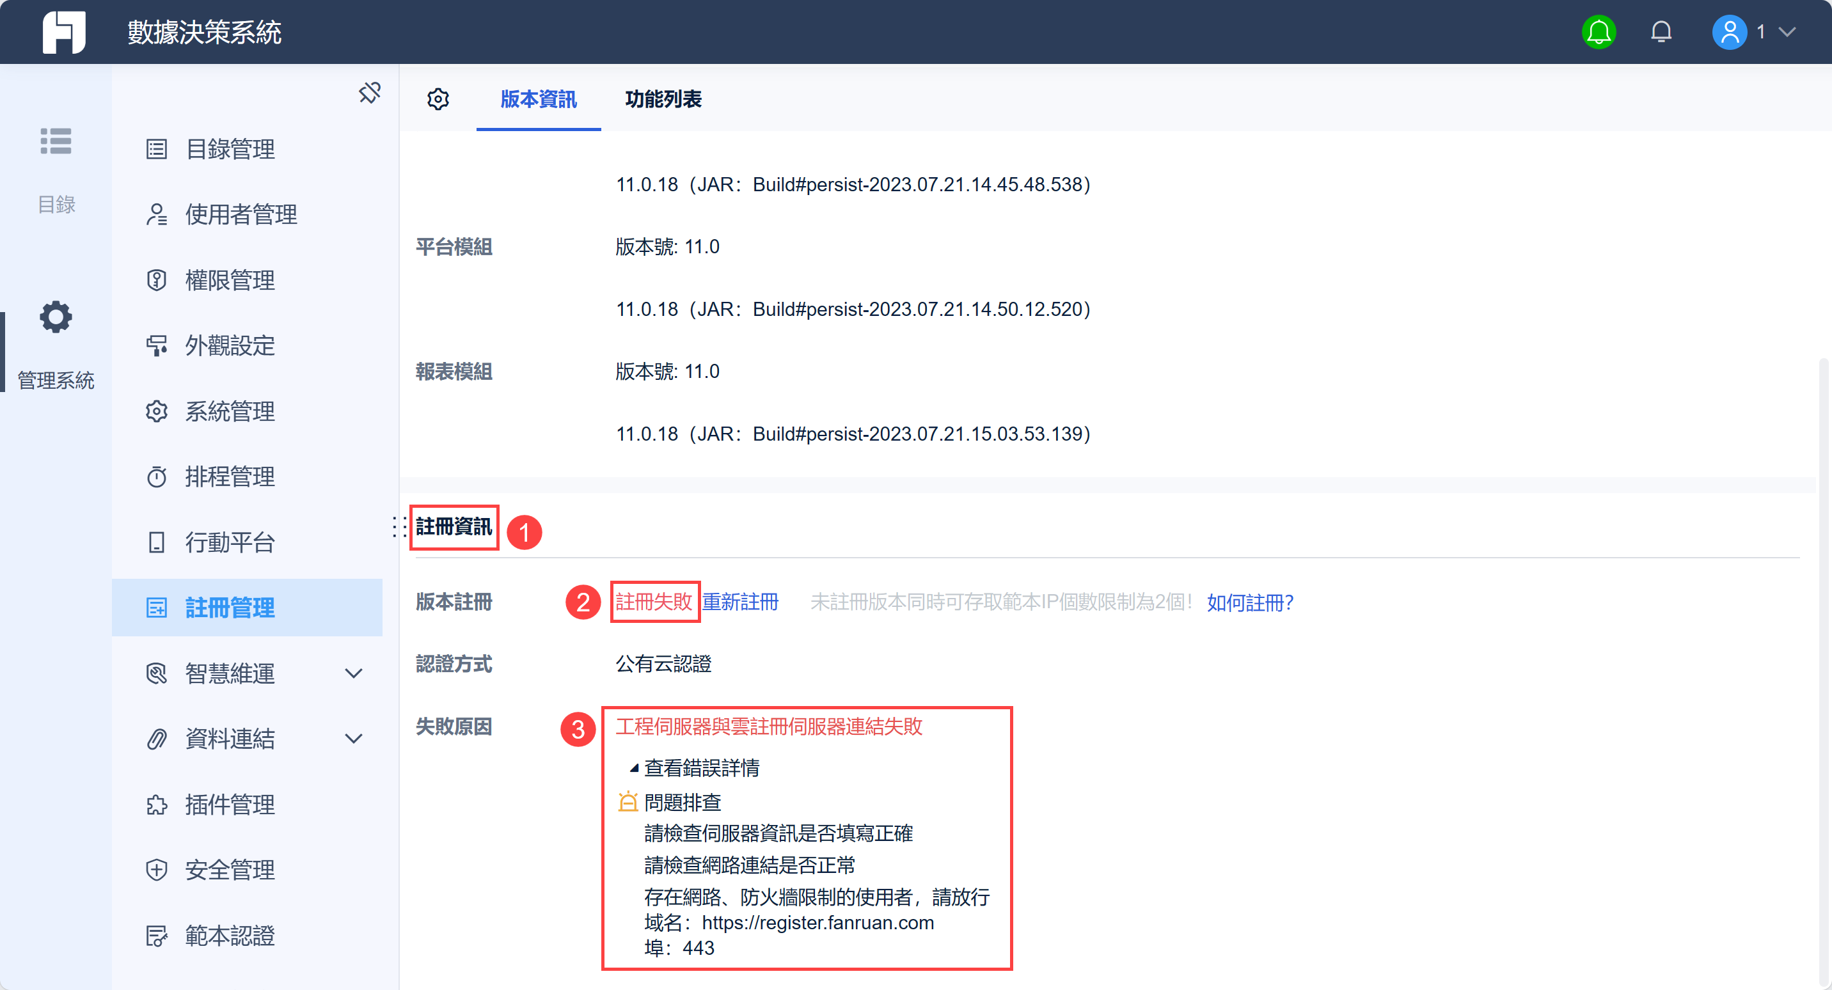This screenshot has height=990, width=1832.
Task: Open the message bell in header
Action: 1661,32
